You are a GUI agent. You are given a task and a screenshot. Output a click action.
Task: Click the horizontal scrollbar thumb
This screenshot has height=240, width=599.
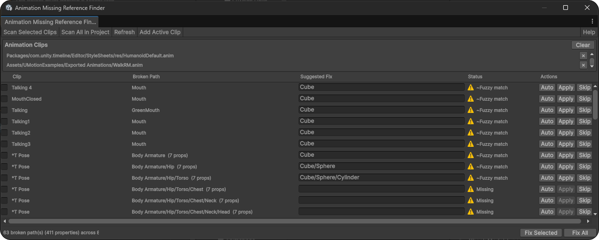coord(295,221)
